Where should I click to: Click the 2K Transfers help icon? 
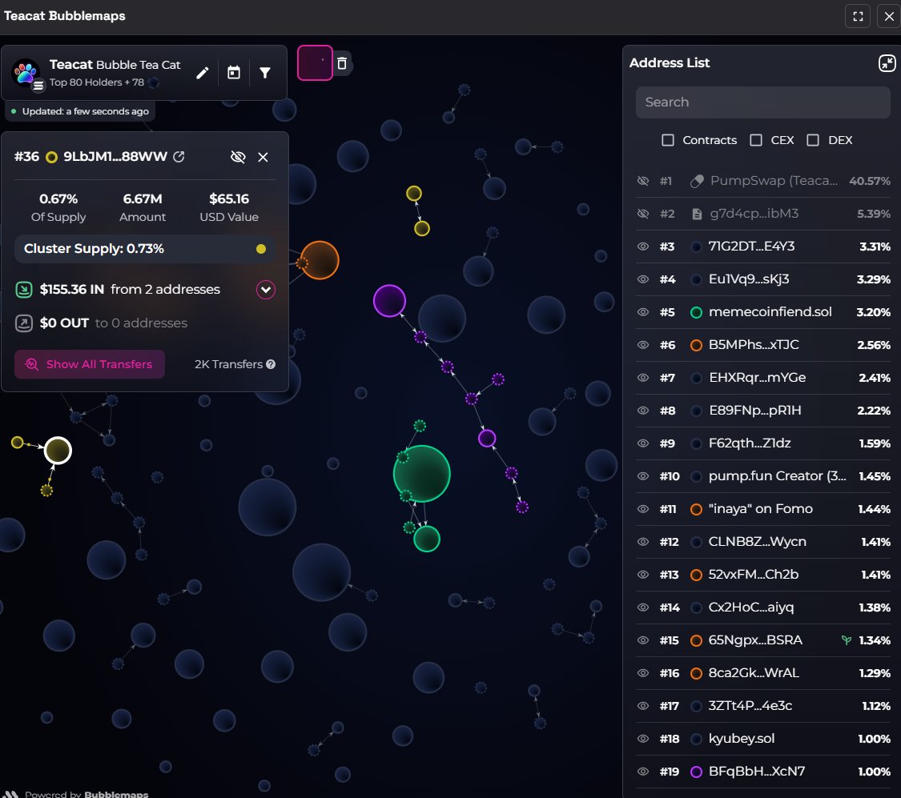(x=271, y=364)
